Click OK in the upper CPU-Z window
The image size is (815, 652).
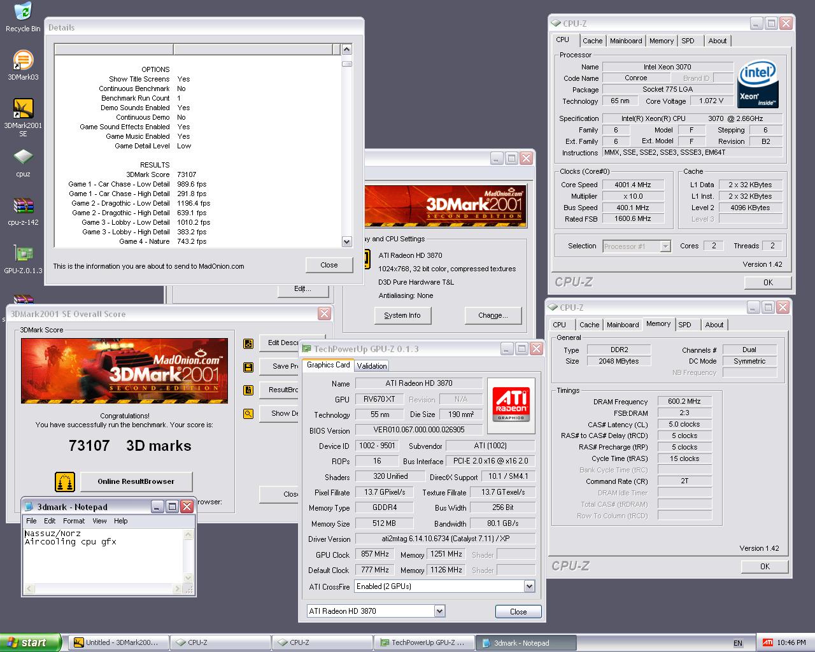coord(768,282)
